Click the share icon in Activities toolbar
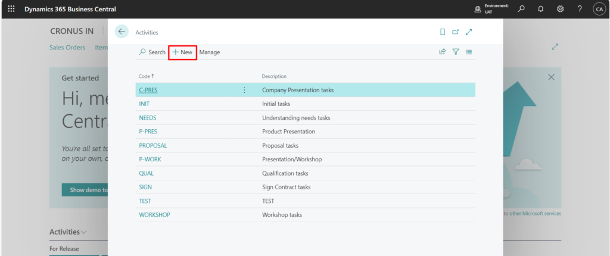This screenshot has height=256, width=610. point(443,52)
